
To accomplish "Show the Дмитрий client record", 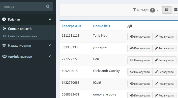I will pos(140,48).
